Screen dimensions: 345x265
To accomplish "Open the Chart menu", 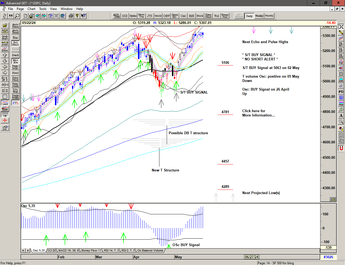I will [x=31, y=9].
